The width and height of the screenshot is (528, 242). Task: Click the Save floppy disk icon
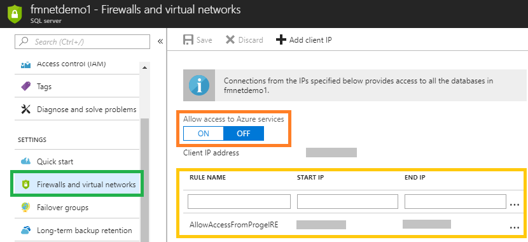pyautogui.click(x=188, y=39)
